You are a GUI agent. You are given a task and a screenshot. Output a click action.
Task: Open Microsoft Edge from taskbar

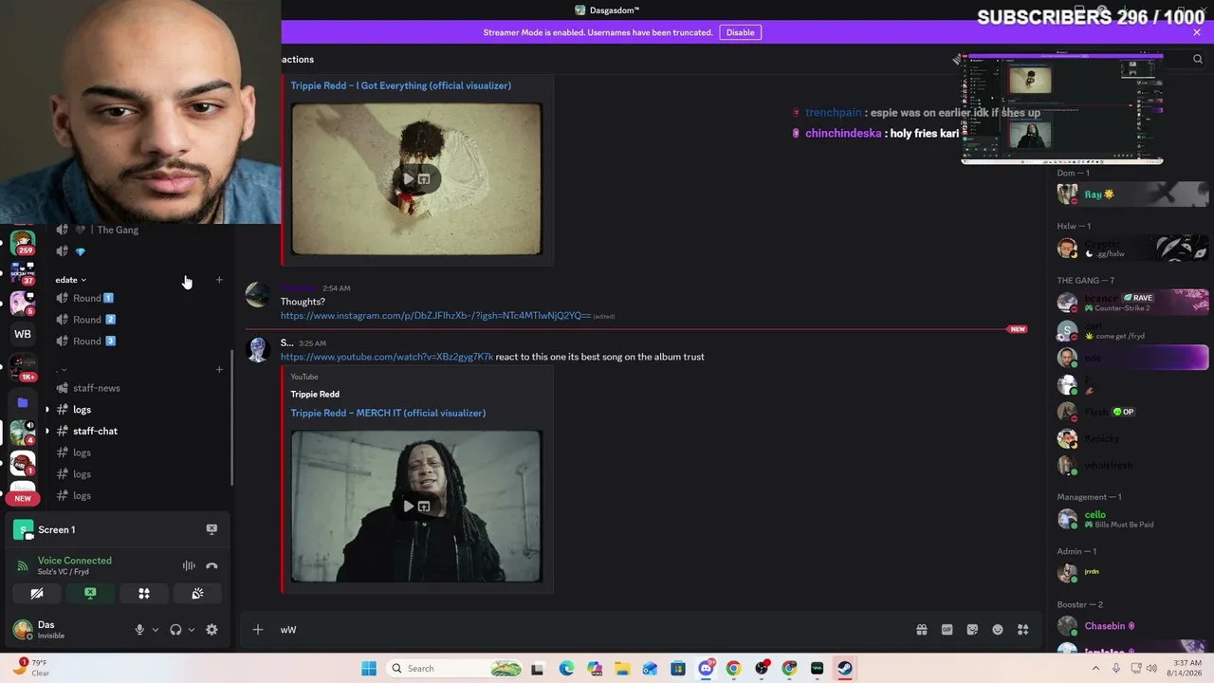click(566, 669)
